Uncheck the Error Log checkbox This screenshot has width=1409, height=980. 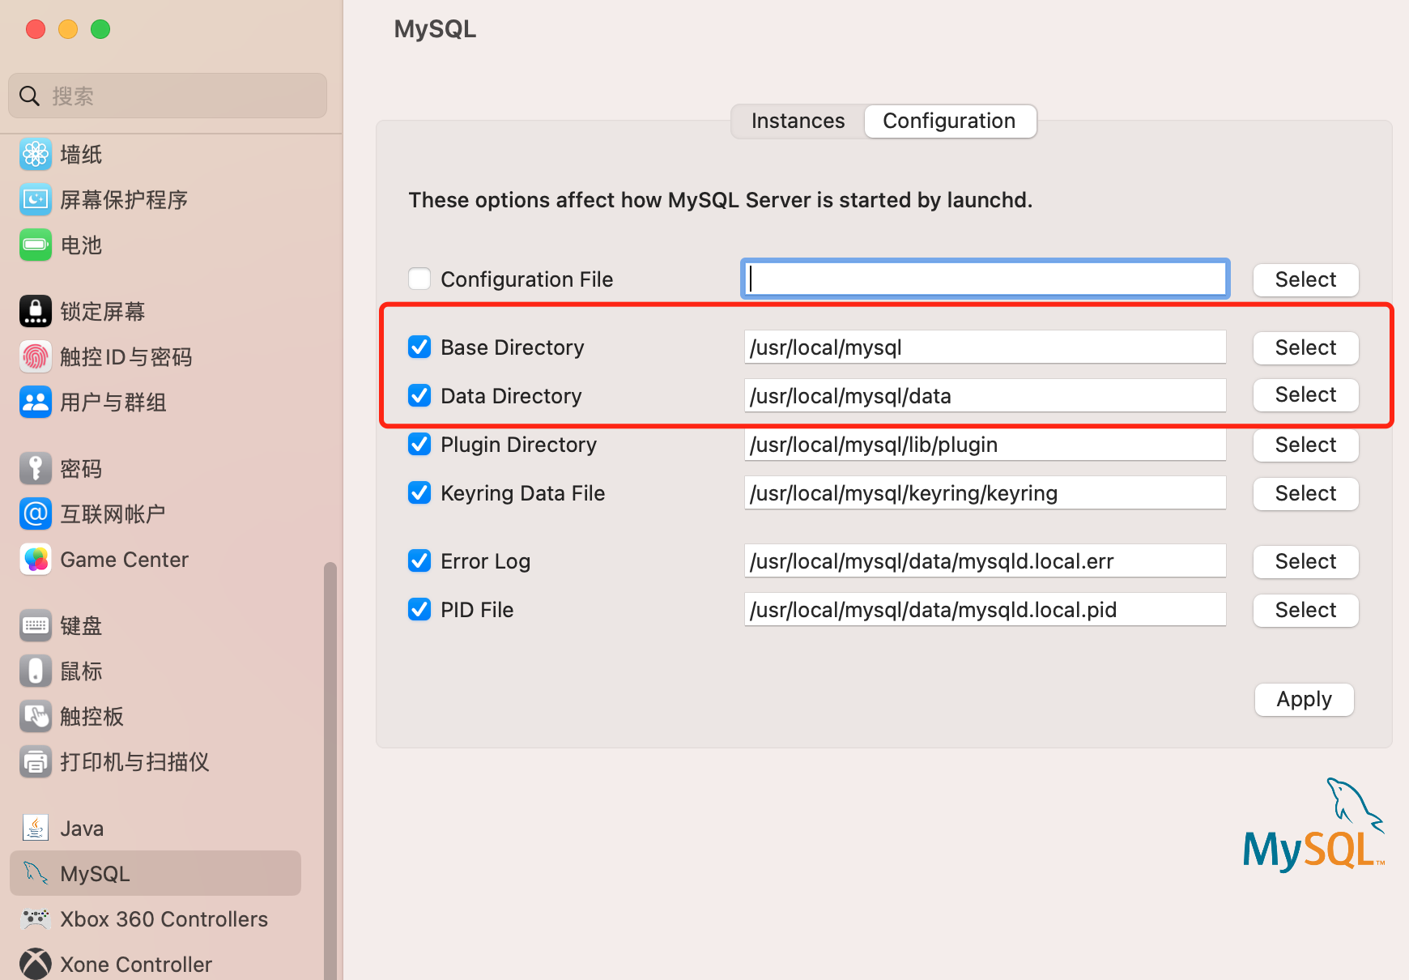coord(419,560)
